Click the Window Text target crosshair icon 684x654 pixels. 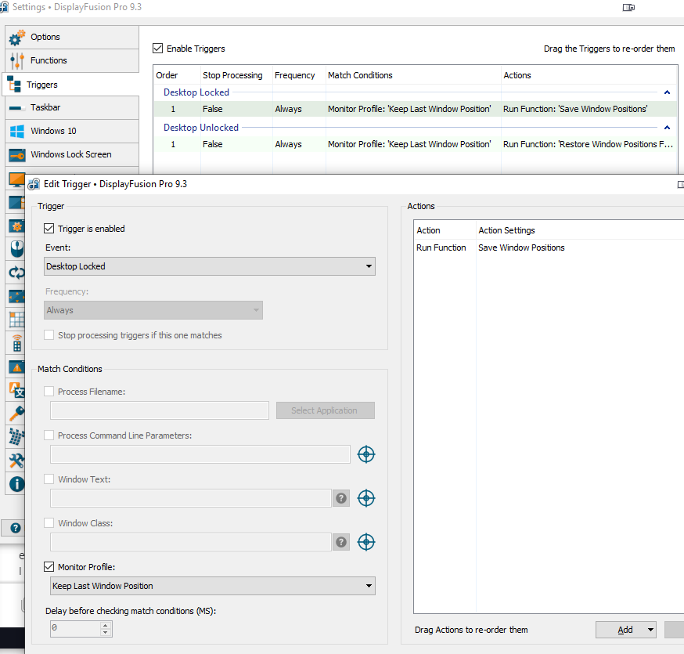[x=366, y=498]
